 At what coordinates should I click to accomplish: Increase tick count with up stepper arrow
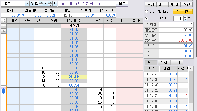pyautogui.click(x=185, y=17)
